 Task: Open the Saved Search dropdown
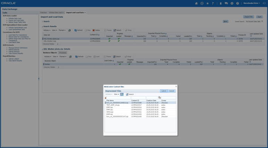254,21
